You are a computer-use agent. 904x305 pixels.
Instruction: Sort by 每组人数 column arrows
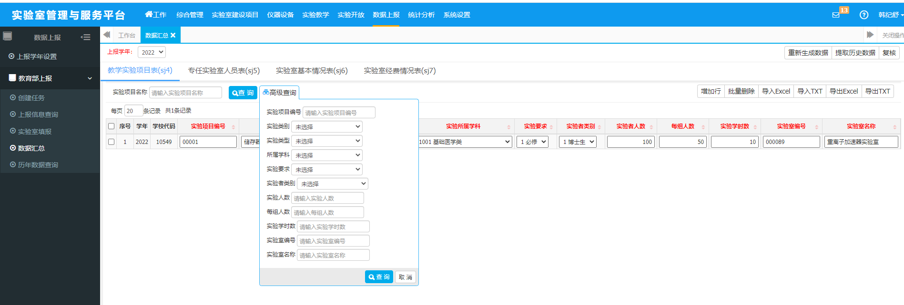(x=703, y=127)
